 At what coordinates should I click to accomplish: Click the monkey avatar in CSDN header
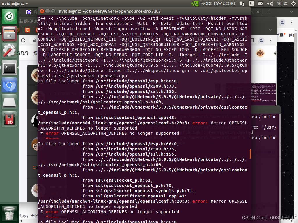pyautogui.click(x=260, y=53)
